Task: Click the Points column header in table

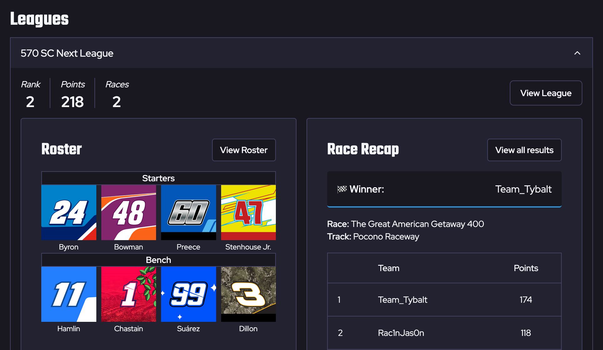Action: [526, 268]
